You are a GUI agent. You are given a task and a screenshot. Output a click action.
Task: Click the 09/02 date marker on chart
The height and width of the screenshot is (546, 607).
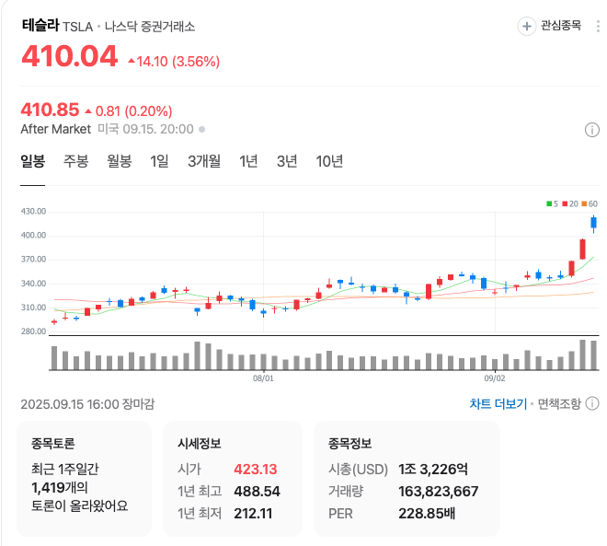tap(495, 378)
